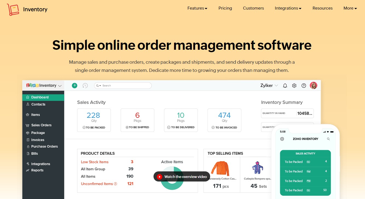Select Customers in the top navigation
The height and width of the screenshot is (199, 365).
253,8
